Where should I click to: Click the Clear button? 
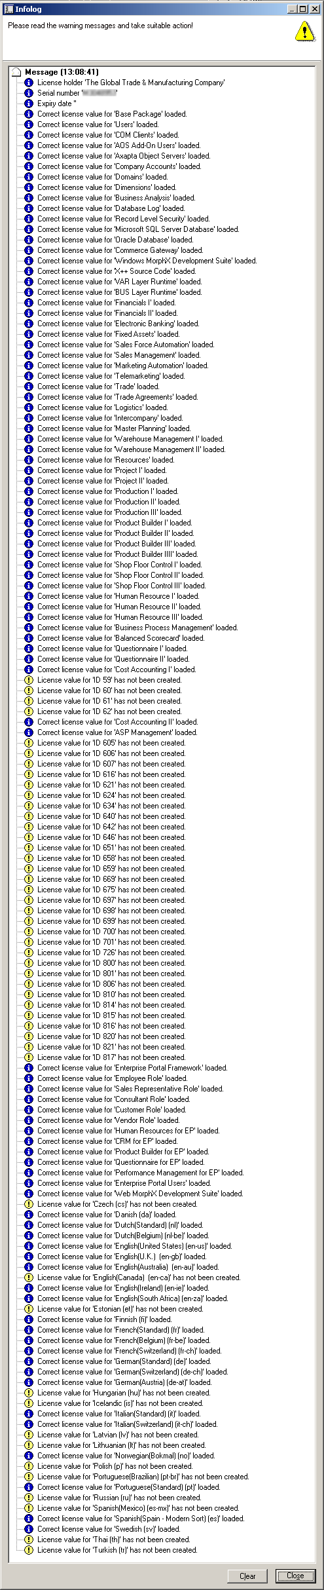(x=247, y=1576)
